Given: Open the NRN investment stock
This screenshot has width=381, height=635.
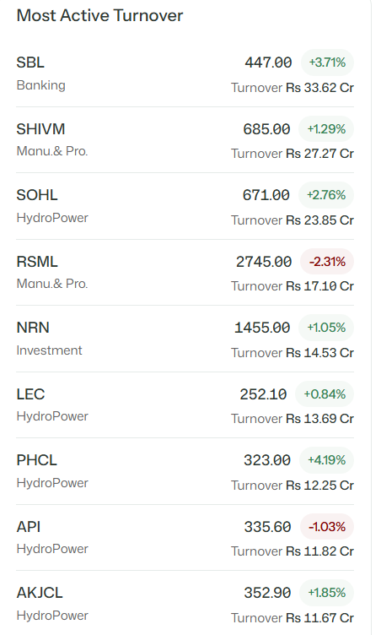Looking at the screenshot, I should pos(33,328).
